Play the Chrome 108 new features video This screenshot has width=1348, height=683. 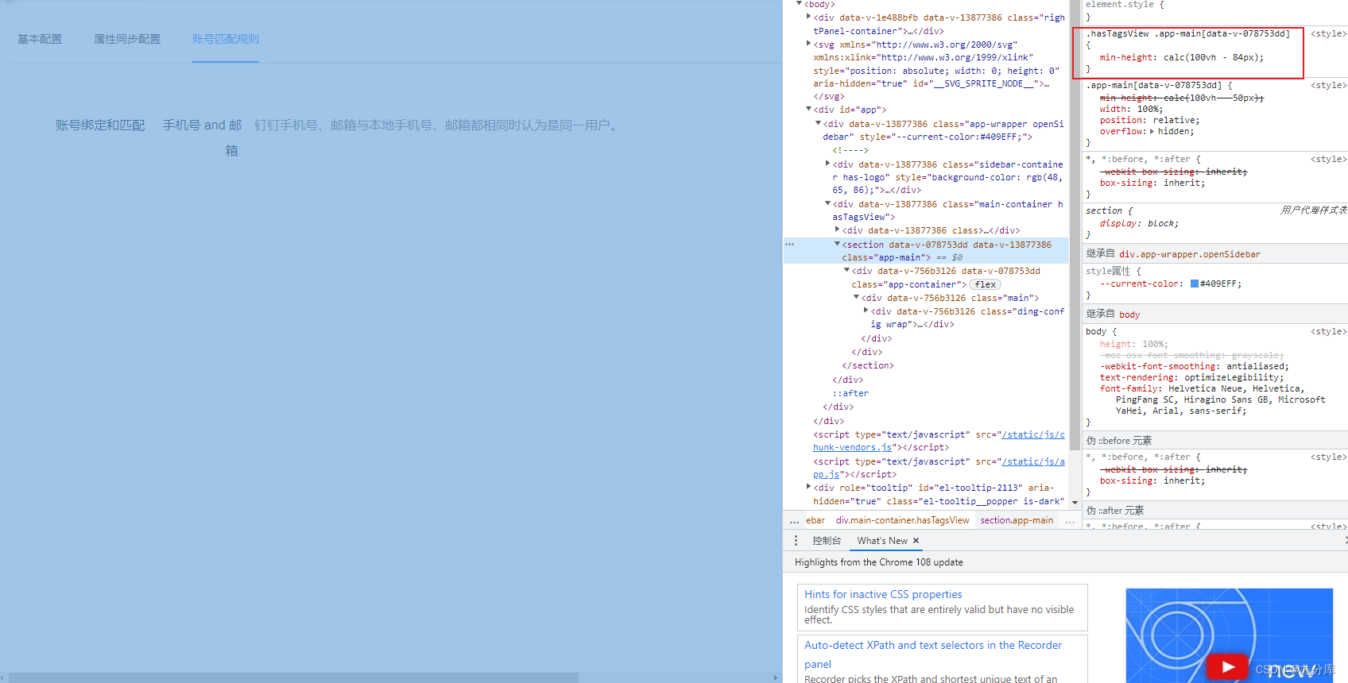(1227, 666)
